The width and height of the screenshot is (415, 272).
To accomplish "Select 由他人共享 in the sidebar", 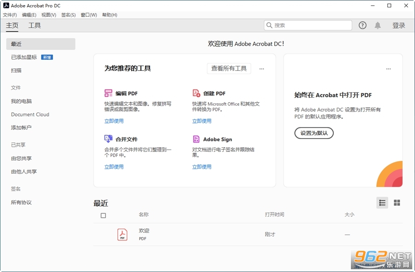I will (x=24, y=172).
